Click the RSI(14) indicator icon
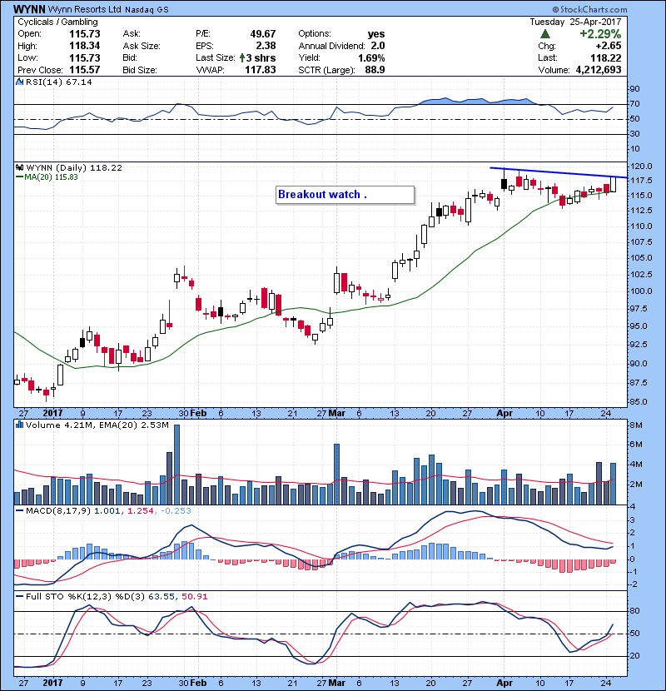This screenshot has height=691, width=666. [x=19, y=82]
